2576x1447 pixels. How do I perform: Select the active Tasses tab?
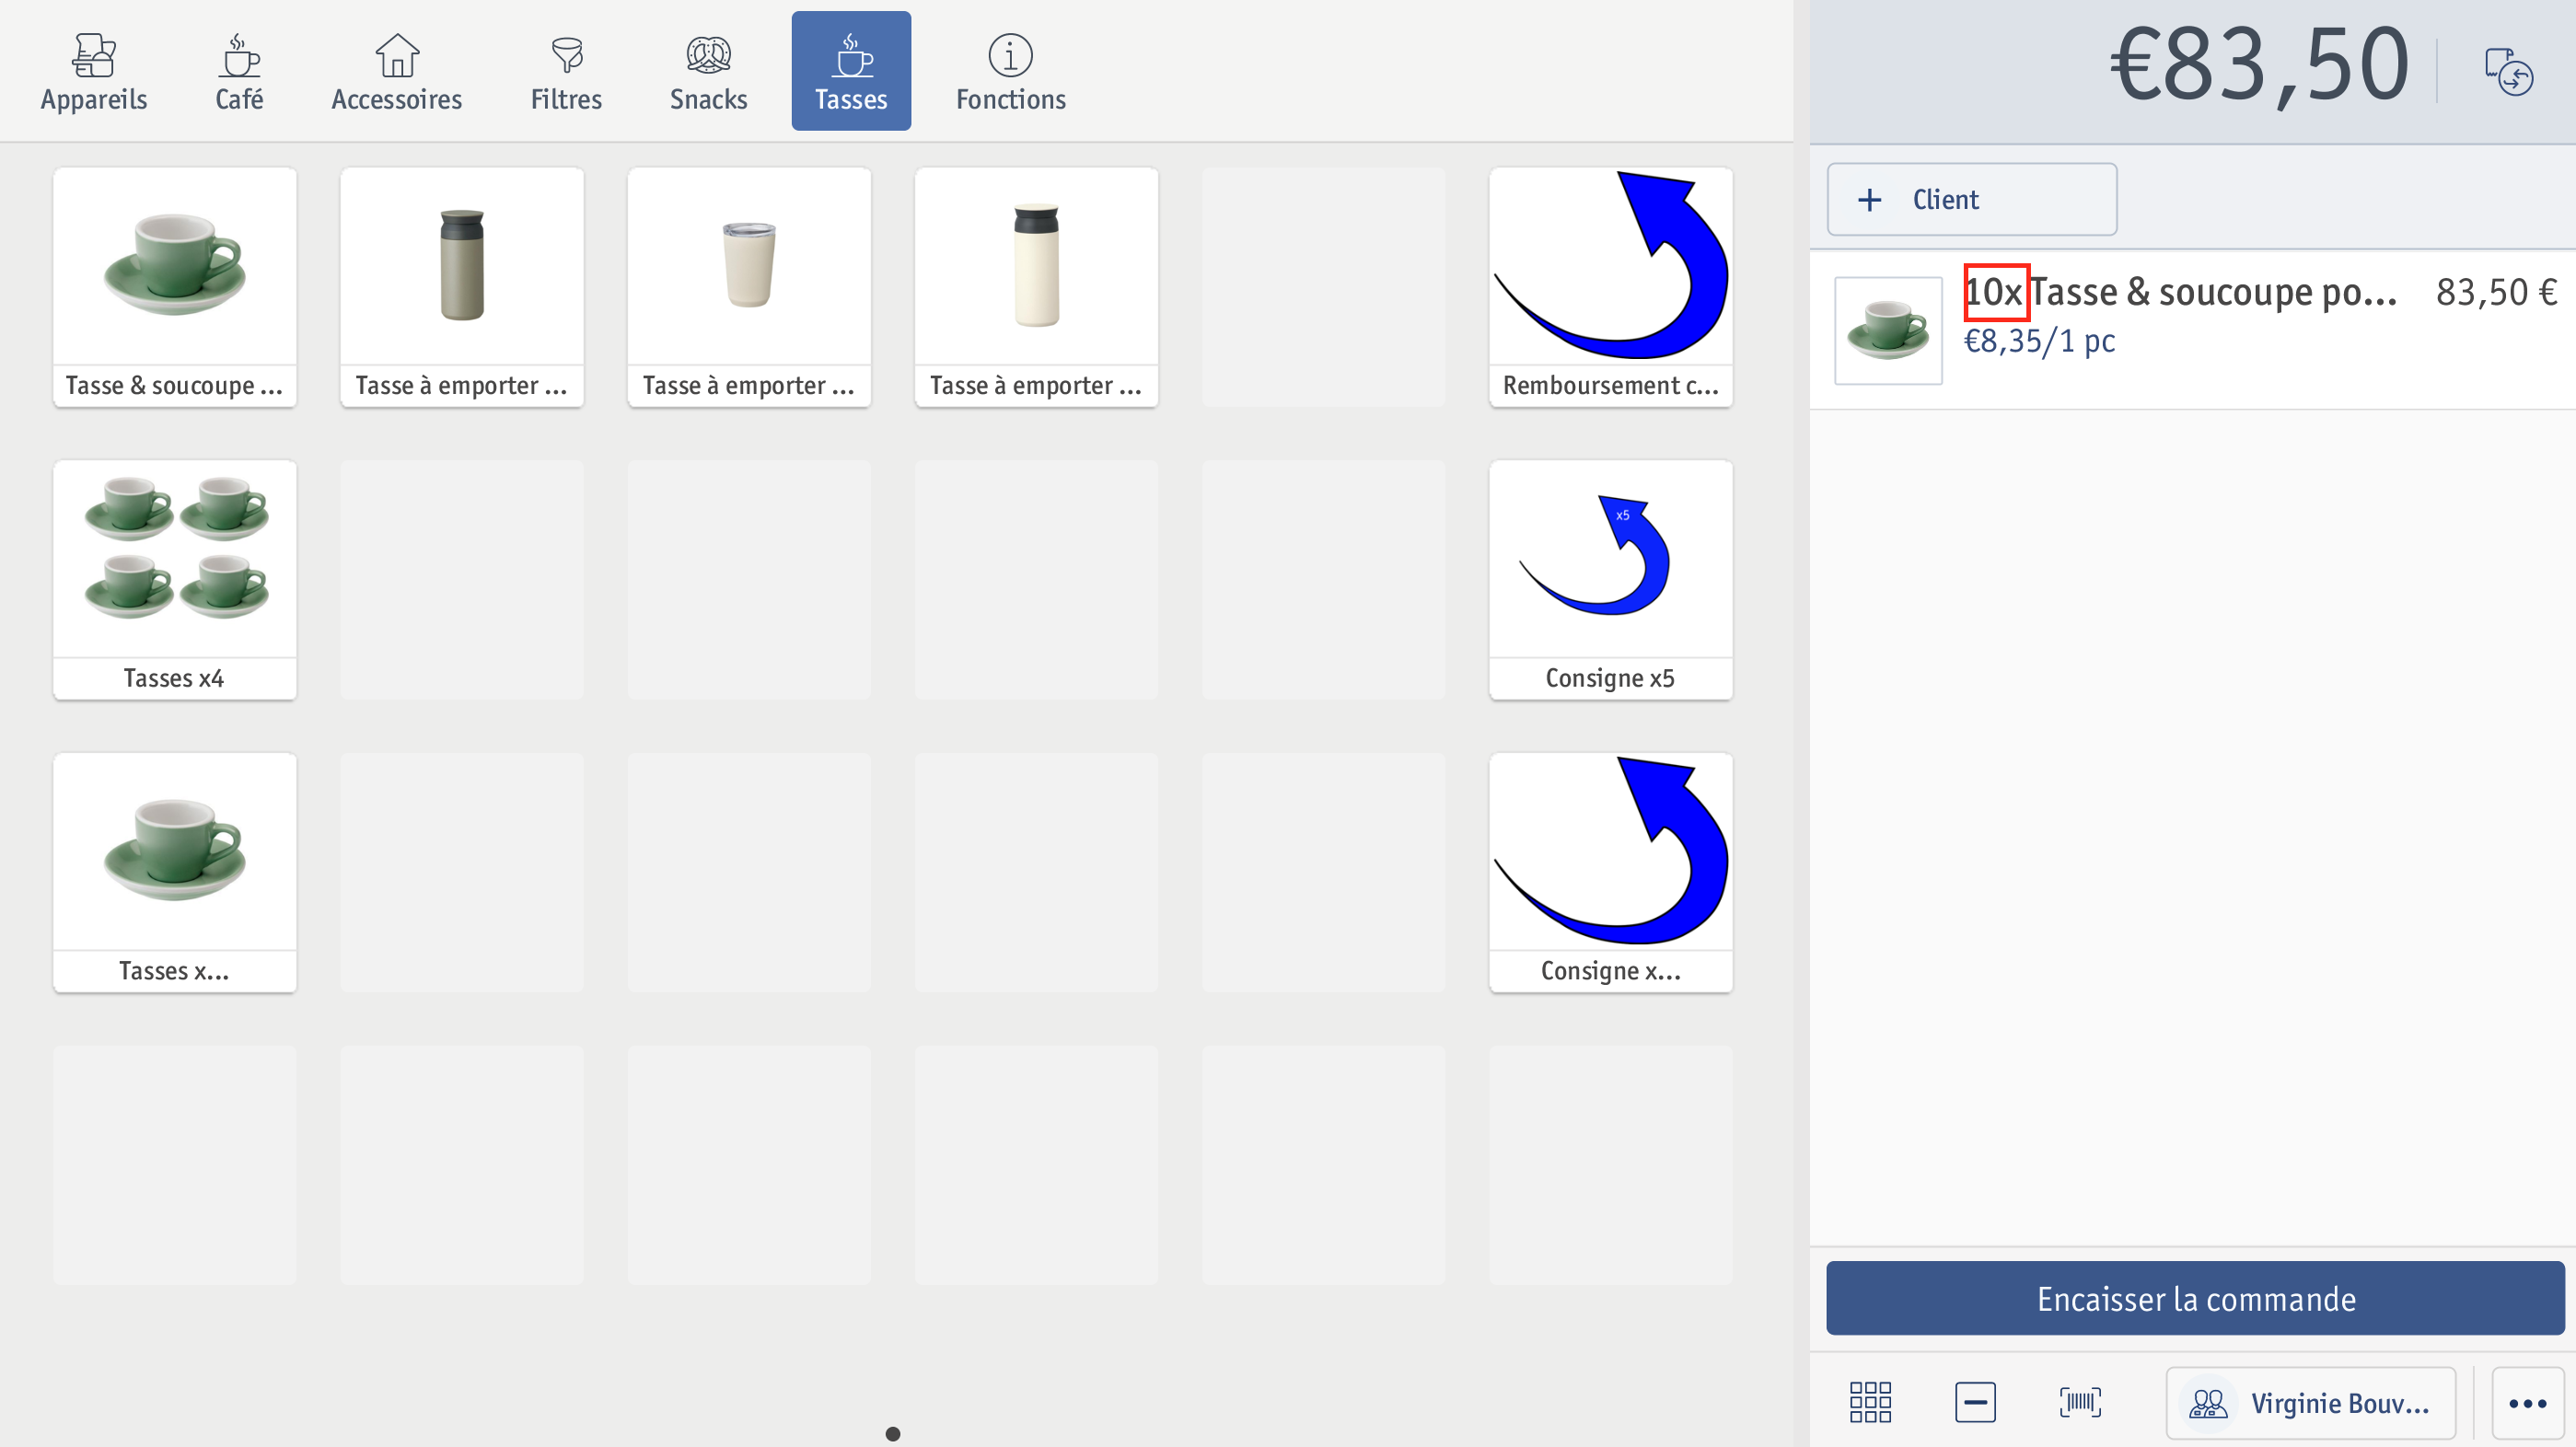(x=851, y=71)
